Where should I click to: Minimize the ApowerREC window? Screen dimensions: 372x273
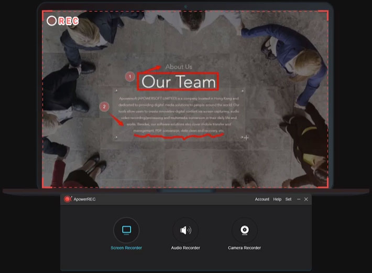click(x=299, y=199)
